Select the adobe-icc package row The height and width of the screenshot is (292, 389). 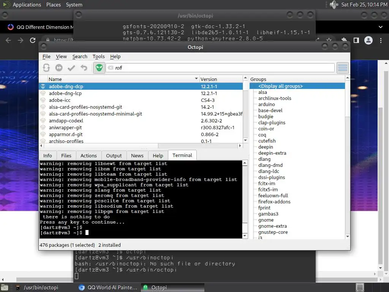pos(141,100)
